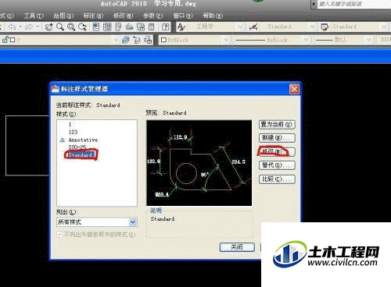Select style "123" in styles list

click(73, 132)
